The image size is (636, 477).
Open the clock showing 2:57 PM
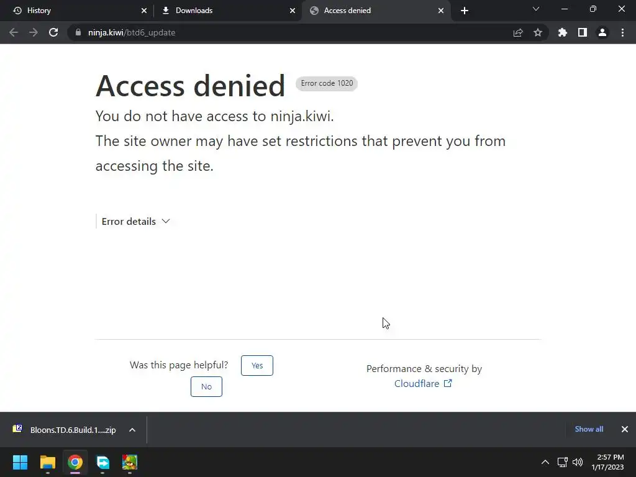607,462
